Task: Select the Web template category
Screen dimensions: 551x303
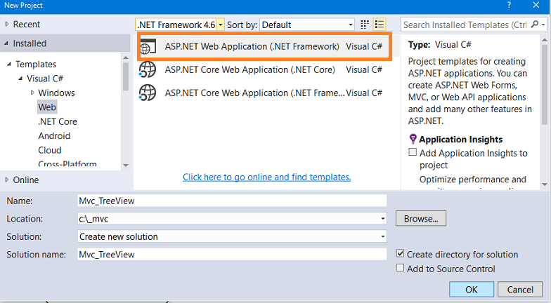Action: pyautogui.click(x=47, y=107)
